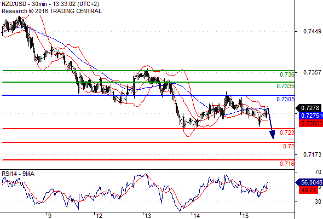Image resolution: width=323 pixels, height=219 pixels.
Task: Click the green 0.7335 resistance label
Action: click(286, 86)
